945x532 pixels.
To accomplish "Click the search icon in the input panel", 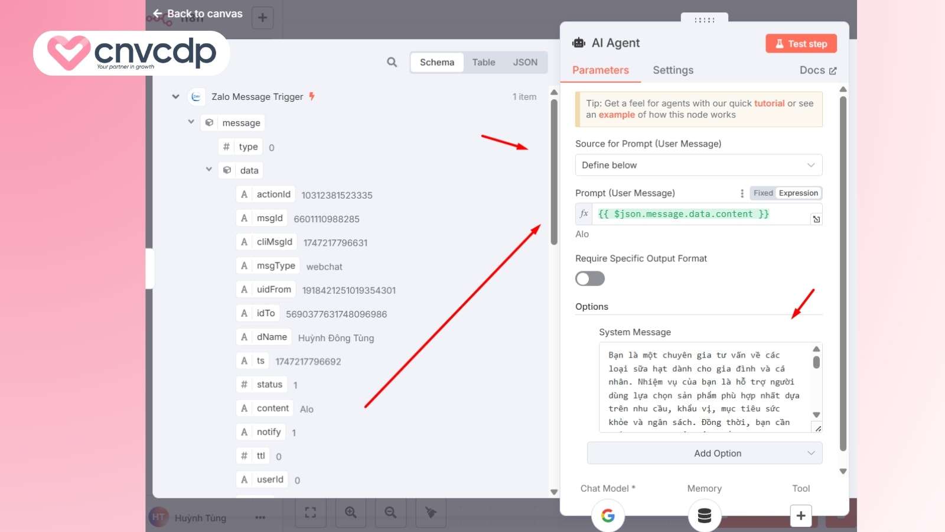I will click(392, 62).
